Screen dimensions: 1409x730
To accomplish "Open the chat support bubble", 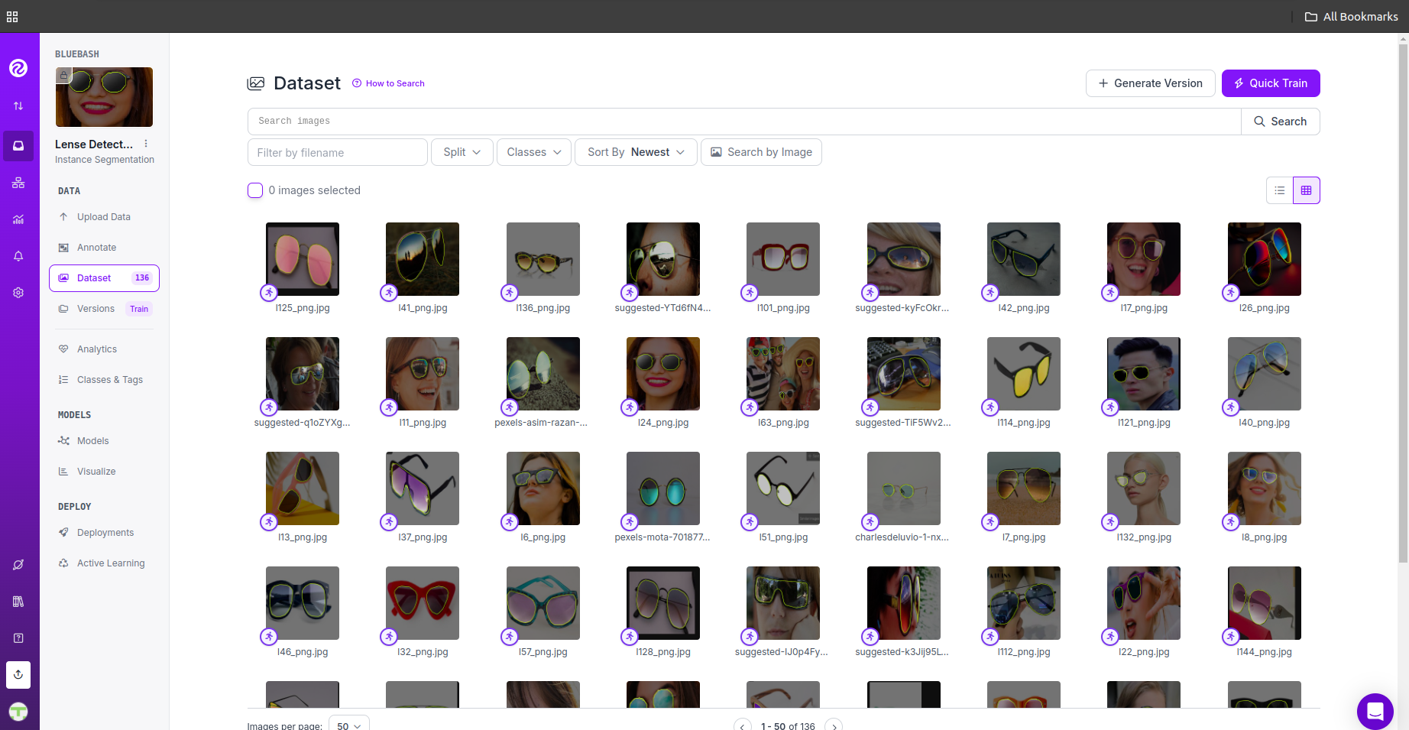I will pyautogui.click(x=1375, y=712).
